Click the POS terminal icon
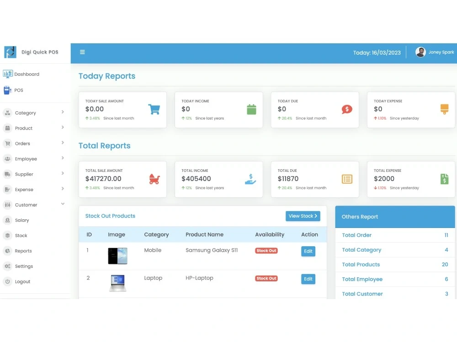 (x=7, y=90)
